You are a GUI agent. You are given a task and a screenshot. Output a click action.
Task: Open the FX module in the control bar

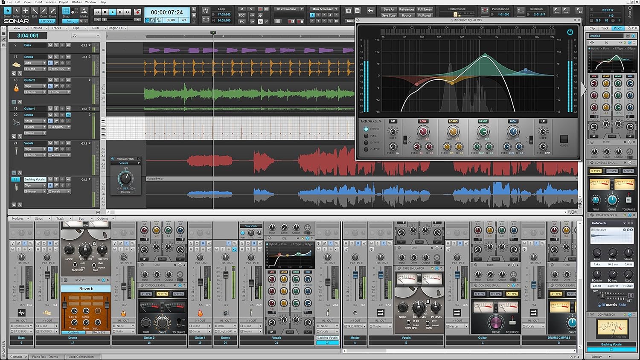pyautogui.click(x=242, y=21)
